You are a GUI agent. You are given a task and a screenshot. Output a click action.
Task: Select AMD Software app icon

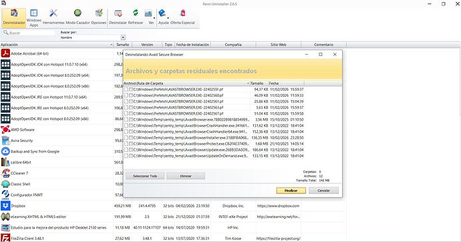pyautogui.click(x=5, y=129)
